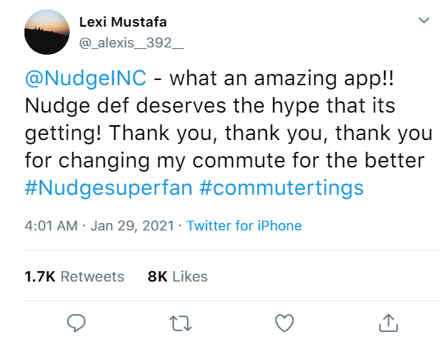Click the 8K likes count number
Image resolution: width=444 pixels, height=346 pixels.
click(x=158, y=276)
